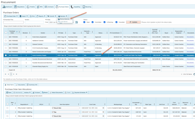Viewport: 195px width, 119px height.
Task: Open the Reports dropdown menu
Action: (x=41, y=16)
